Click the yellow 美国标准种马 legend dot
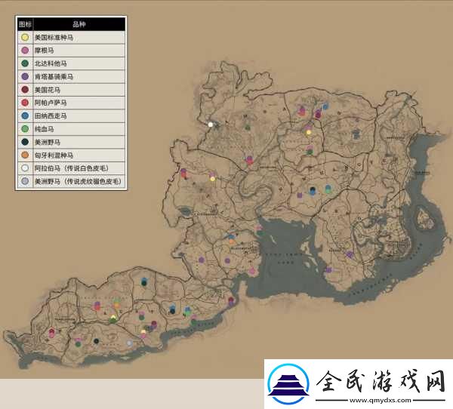 [x=25, y=37]
